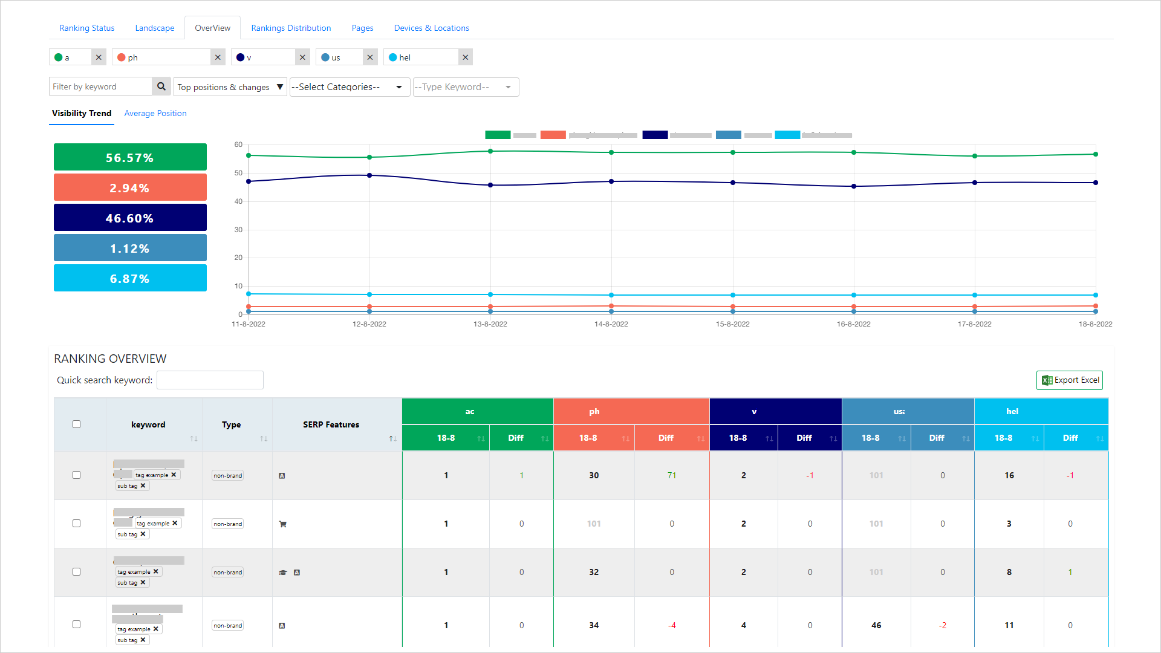Check the fourth keyword row checkbox
The image size is (1161, 653).
(76, 625)
